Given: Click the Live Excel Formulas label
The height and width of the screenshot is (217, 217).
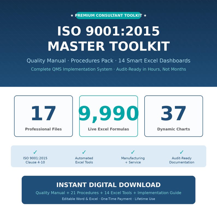Looking at the screenshot, I should click(x=108, y=129).
